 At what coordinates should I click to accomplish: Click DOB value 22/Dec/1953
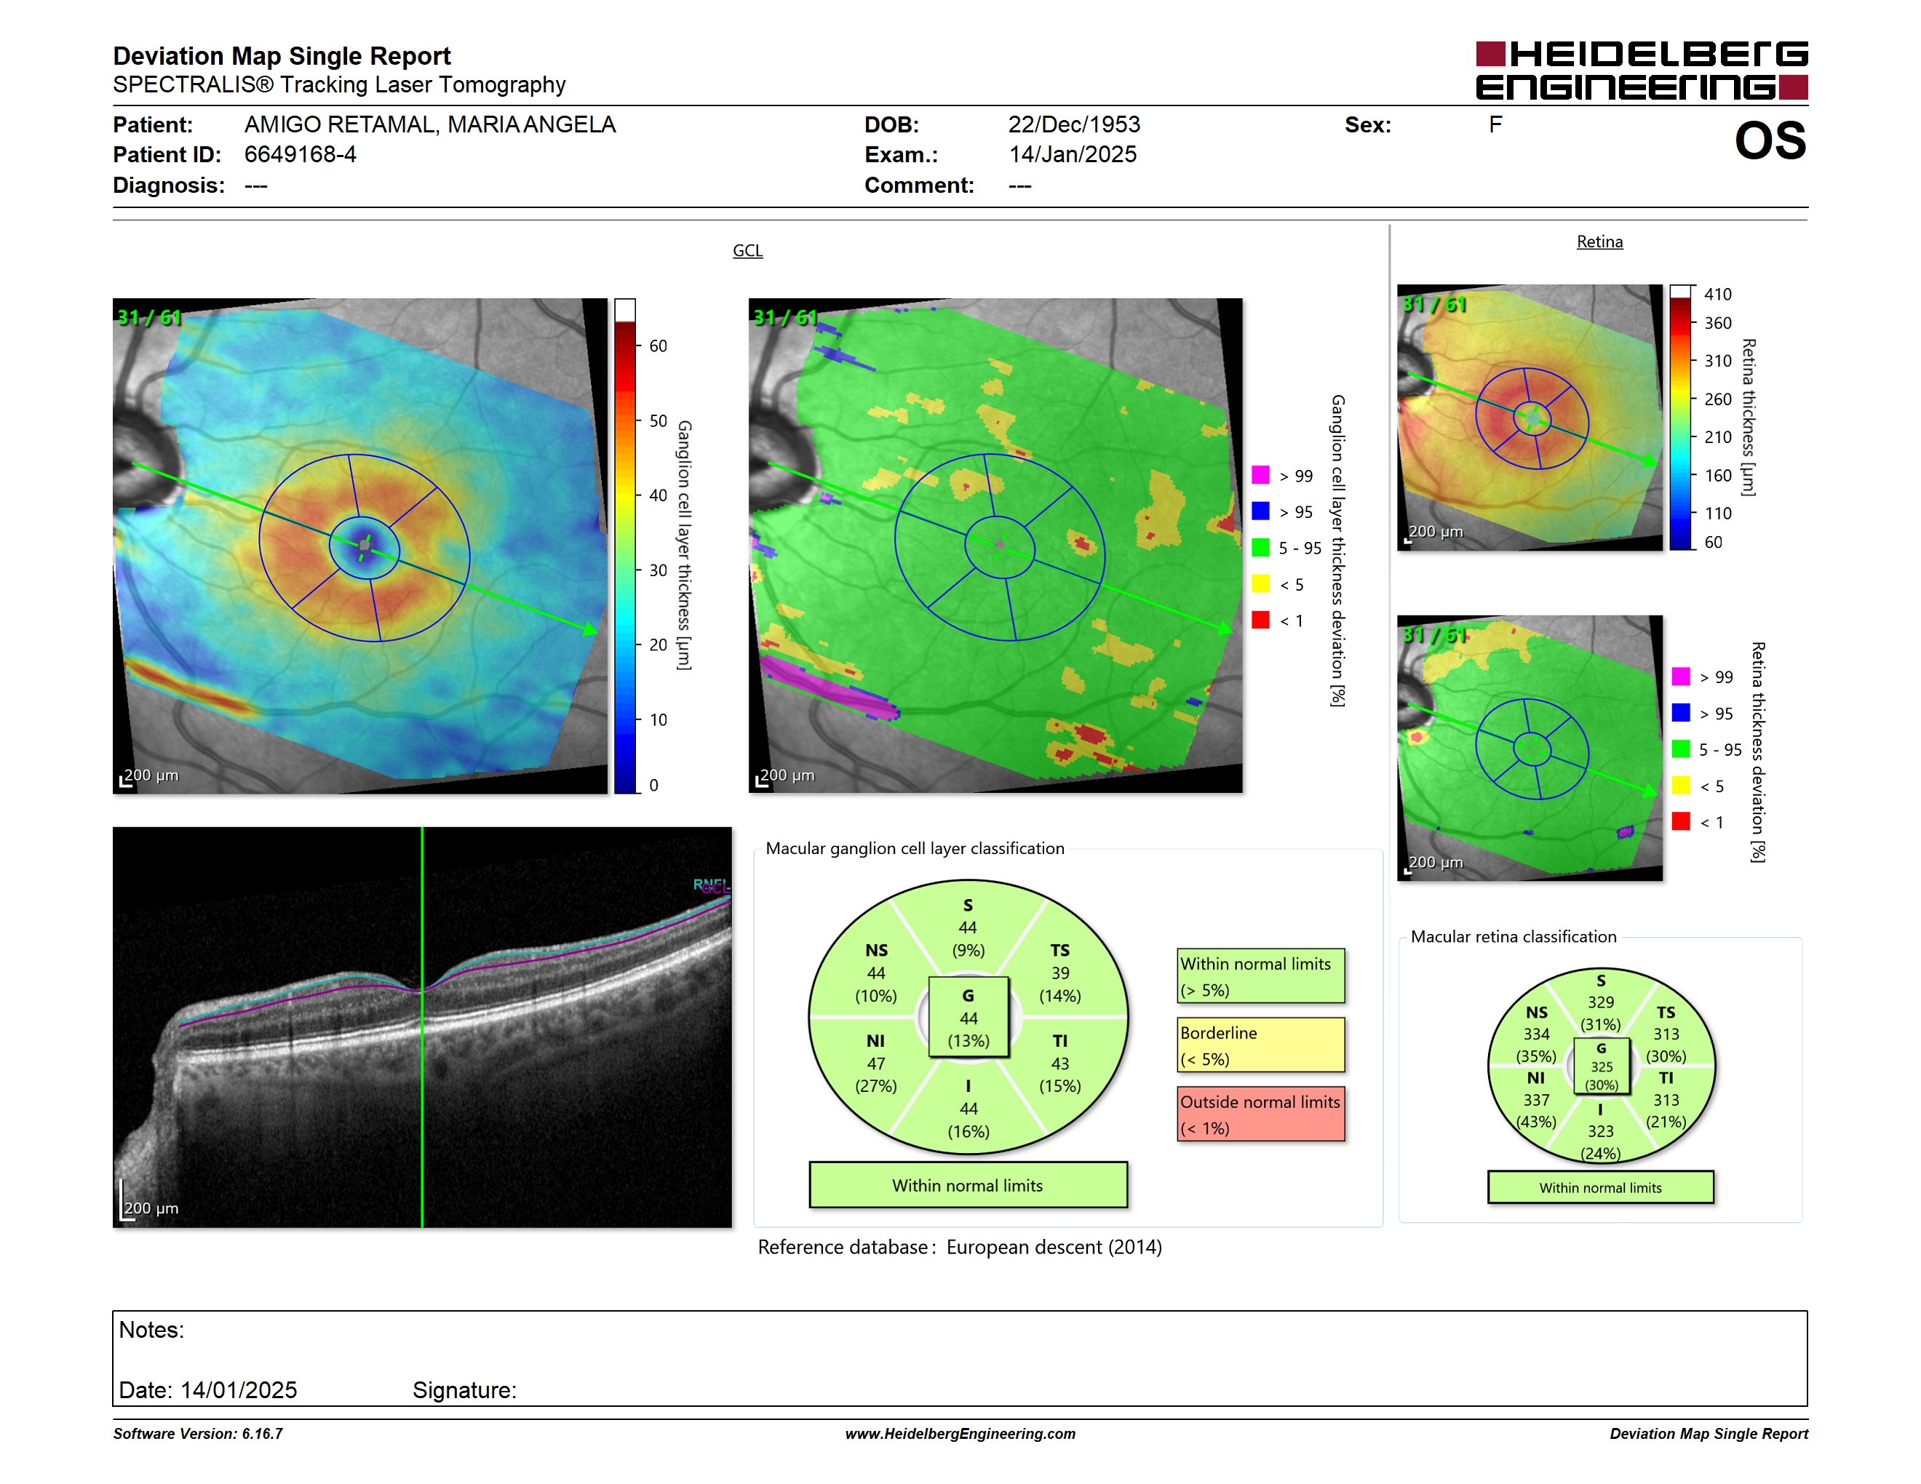coord(1074,125)
